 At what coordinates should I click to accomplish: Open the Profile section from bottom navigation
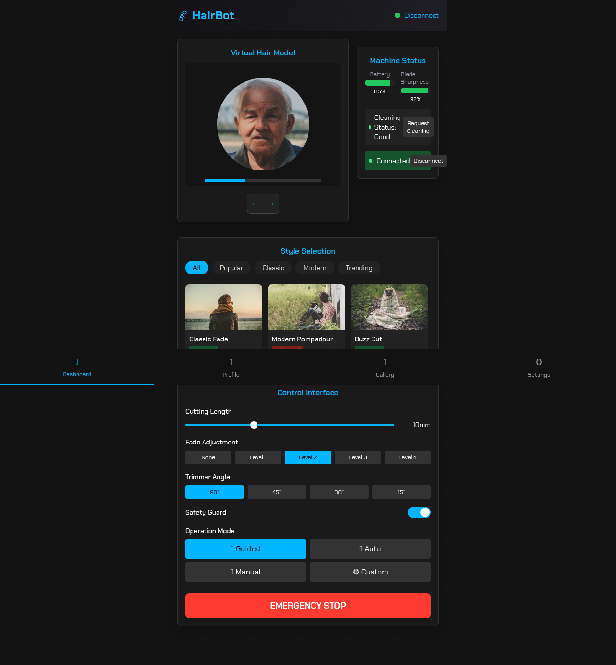tap(231, 367)
